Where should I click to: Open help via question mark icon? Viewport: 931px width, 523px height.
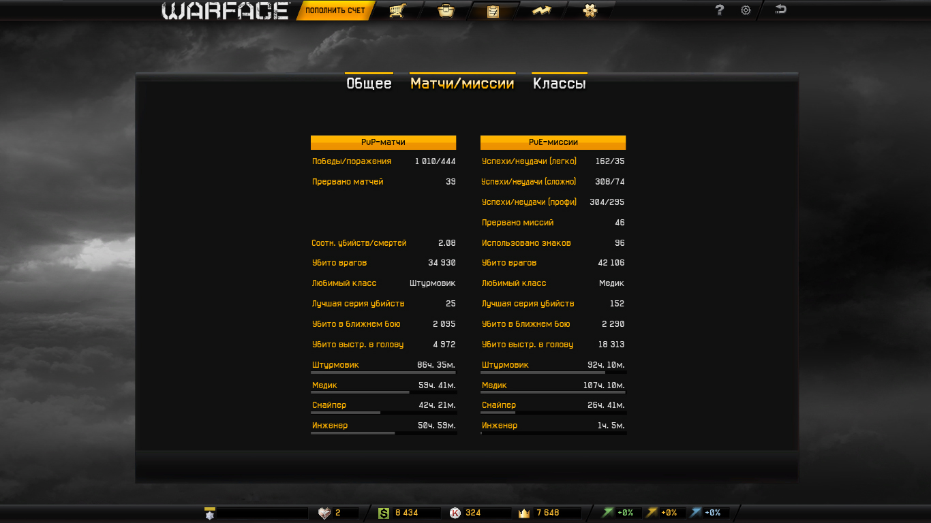pos(719,10)
